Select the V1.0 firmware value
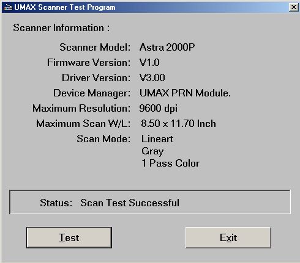This screenshot has height=263, width=300. click(x=149, y=62)
